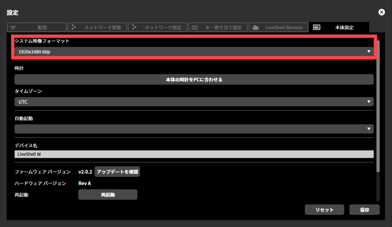Click the close X icon at top right
Viewport: 392px width, 227px height.
click(381, 12)
